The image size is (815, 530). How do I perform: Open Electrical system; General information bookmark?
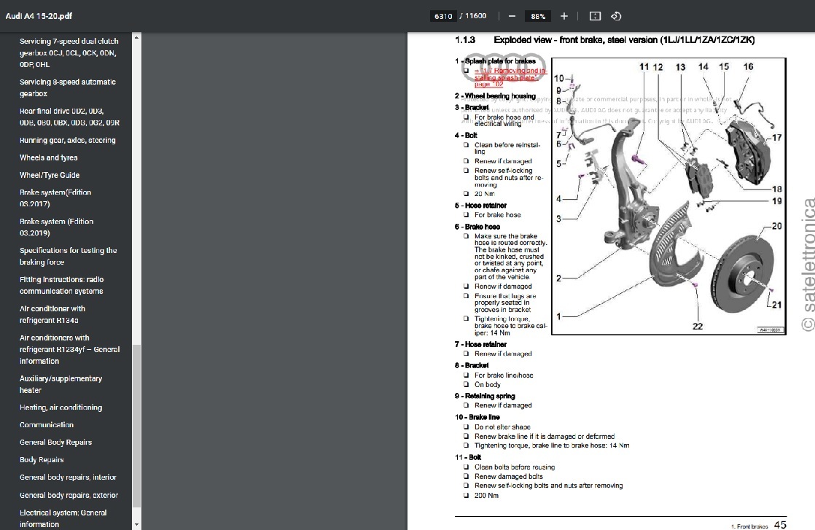pos(63,518)
